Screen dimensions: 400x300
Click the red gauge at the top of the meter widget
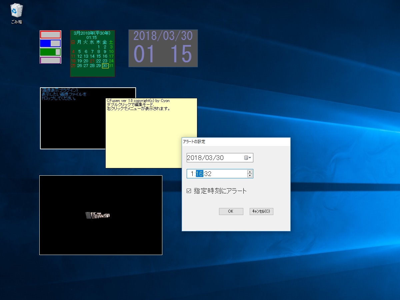[50, 34]
